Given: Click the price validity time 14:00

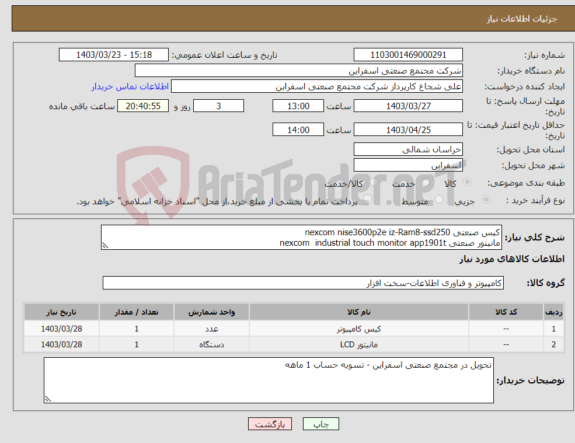Looking at the screenshot, I should tap(298, 130).
